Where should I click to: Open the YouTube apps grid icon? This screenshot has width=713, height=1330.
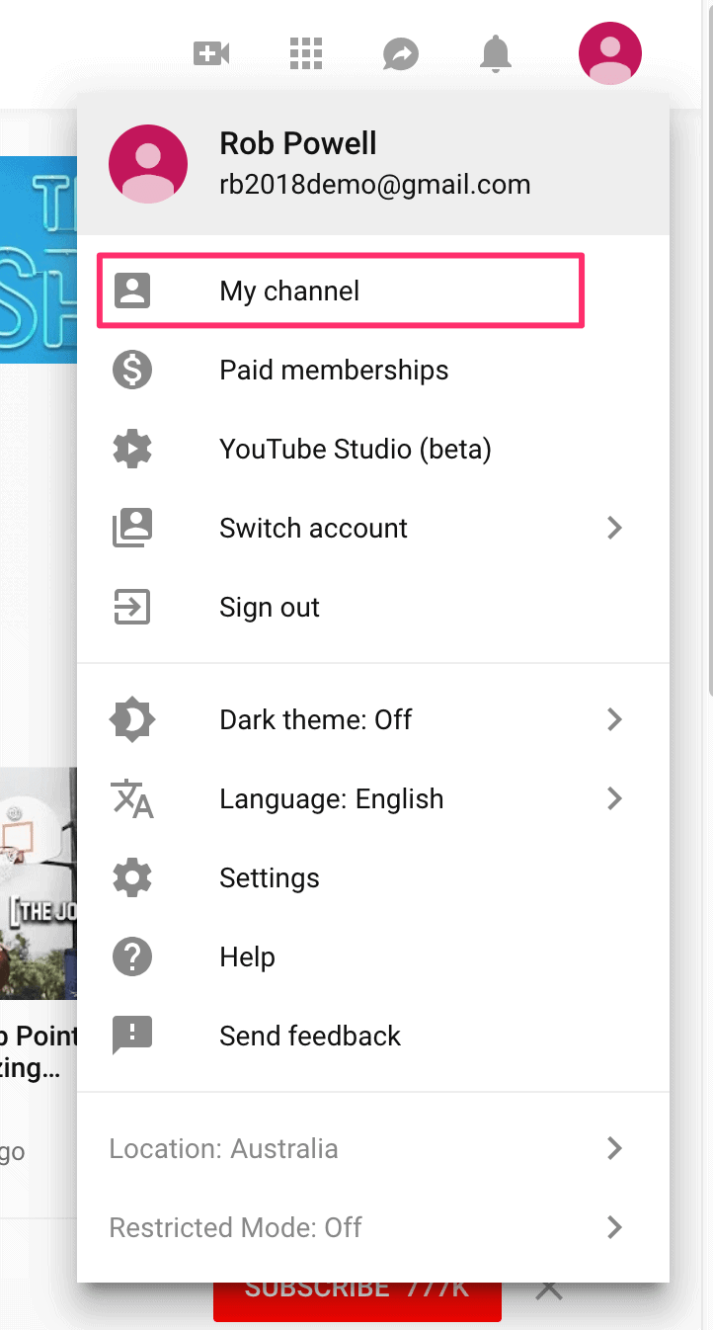305,53
